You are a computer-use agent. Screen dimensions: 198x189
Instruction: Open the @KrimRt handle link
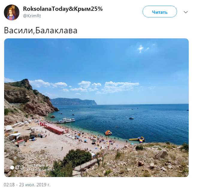point(32,16)
